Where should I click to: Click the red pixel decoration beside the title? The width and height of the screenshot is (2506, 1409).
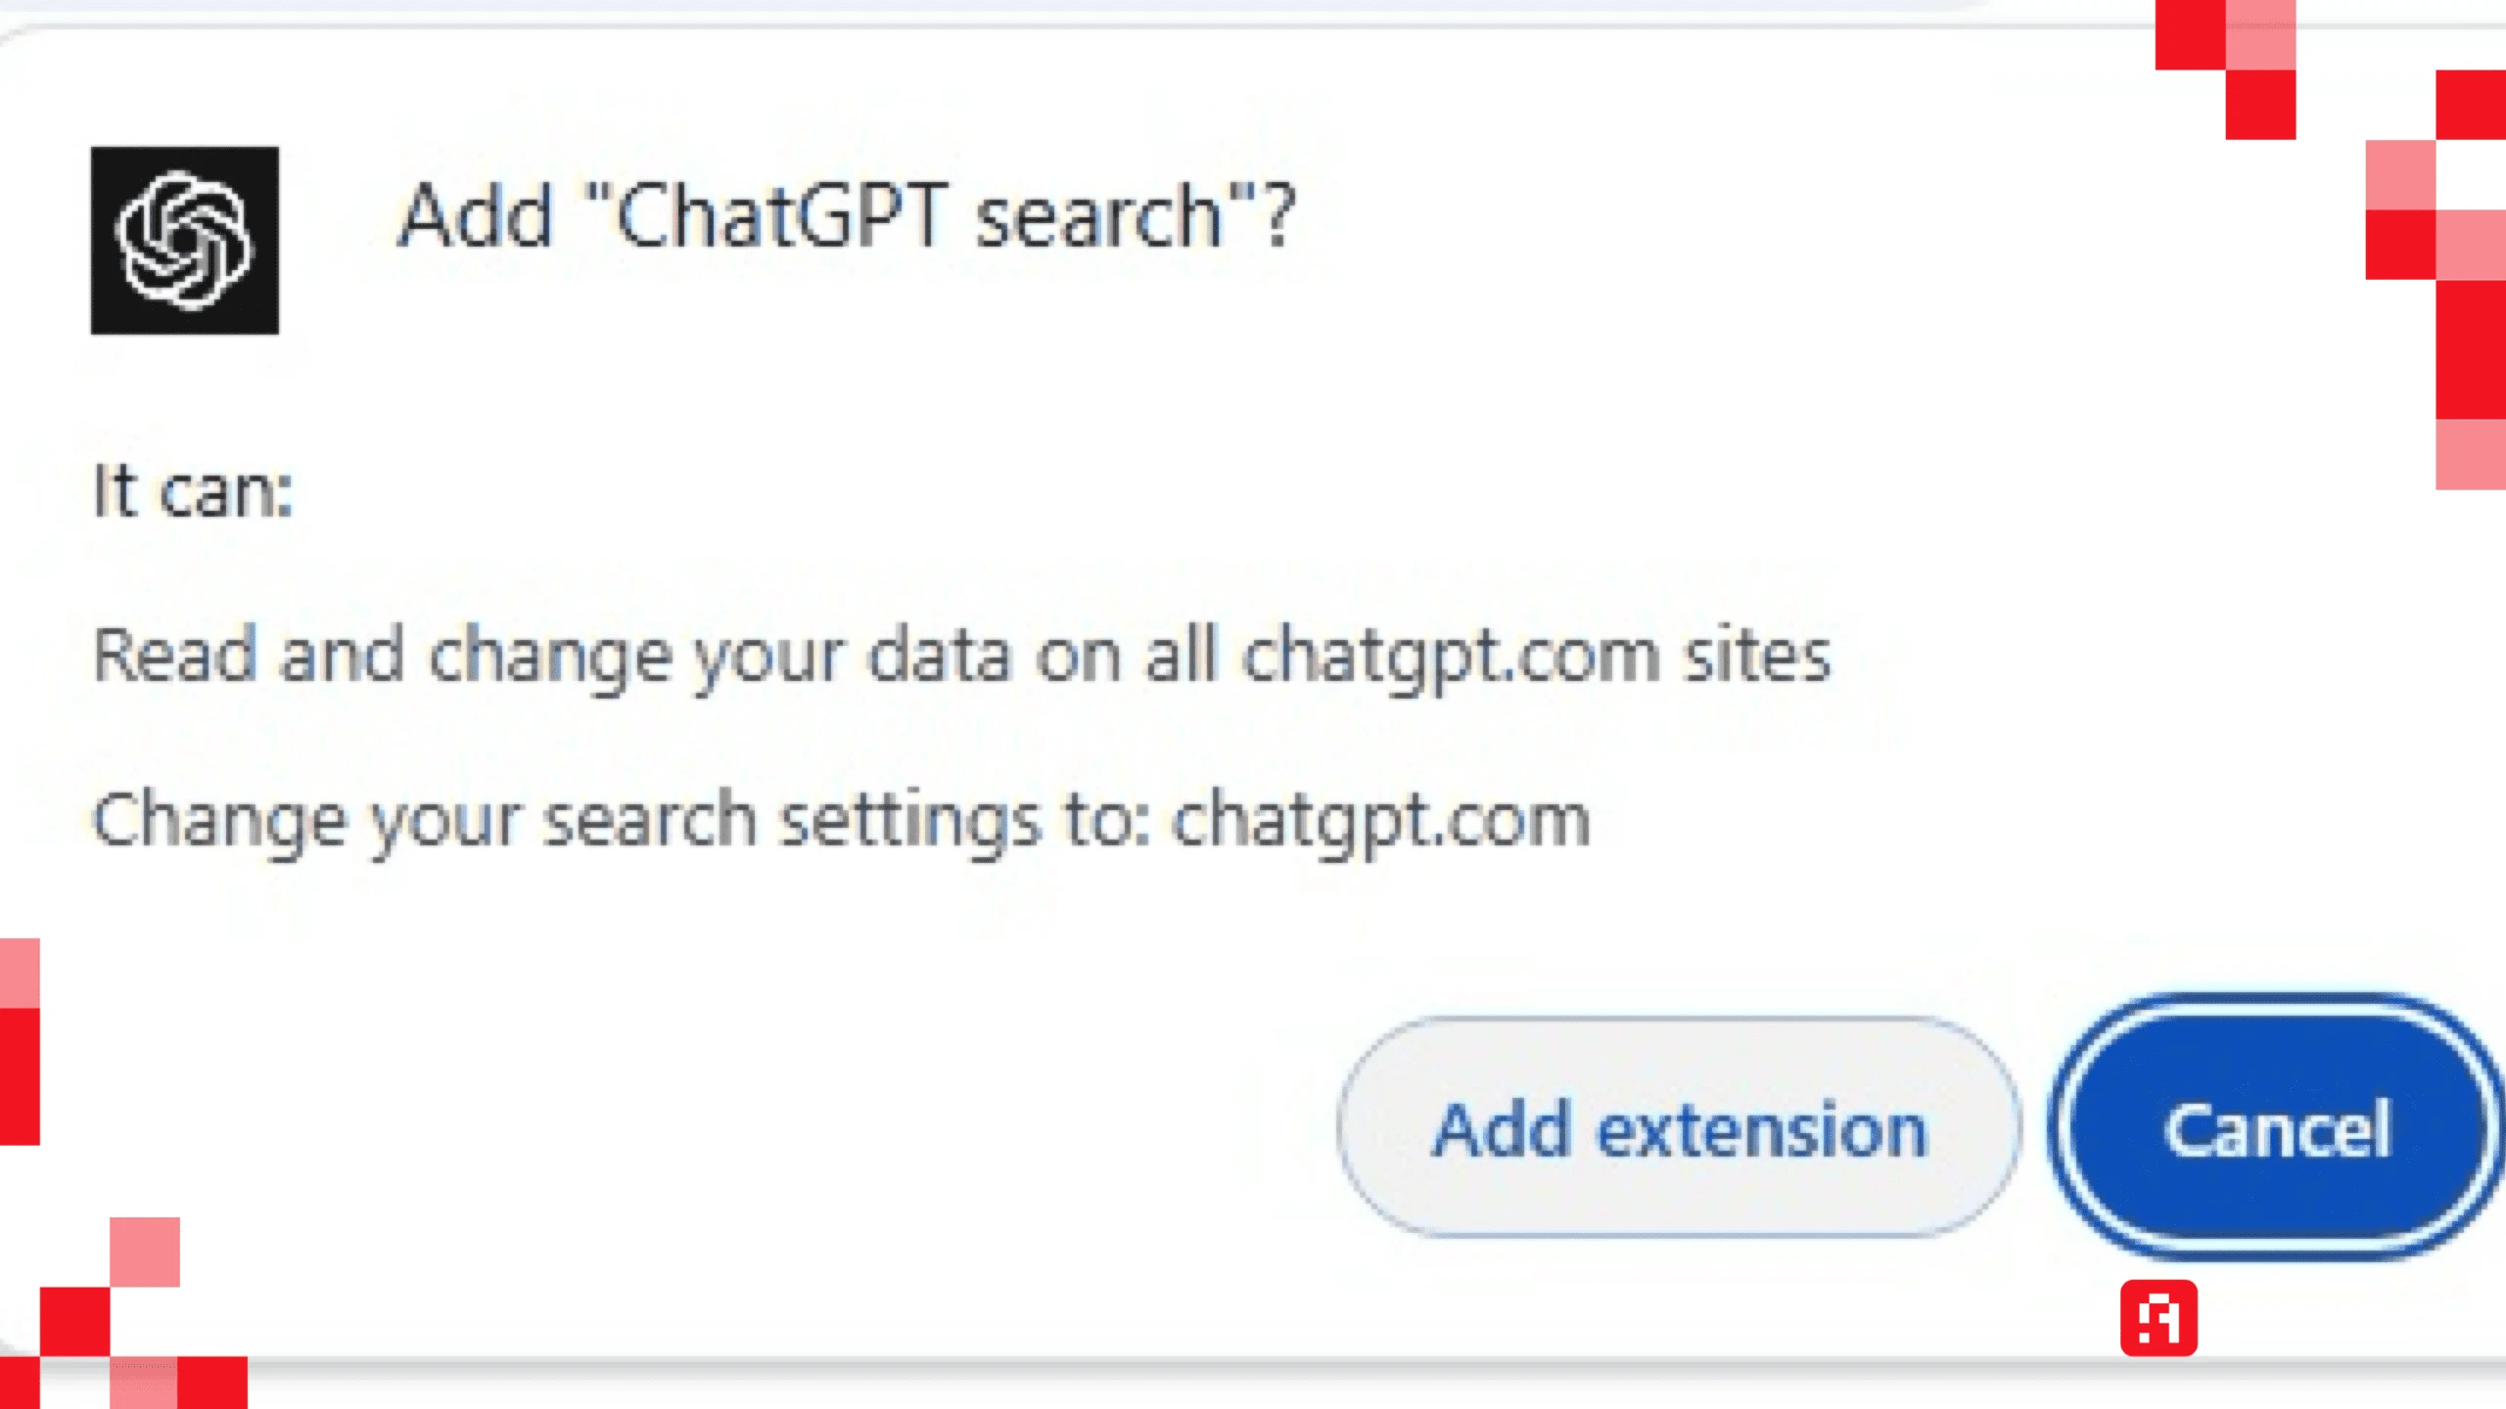pos(2226,69)
